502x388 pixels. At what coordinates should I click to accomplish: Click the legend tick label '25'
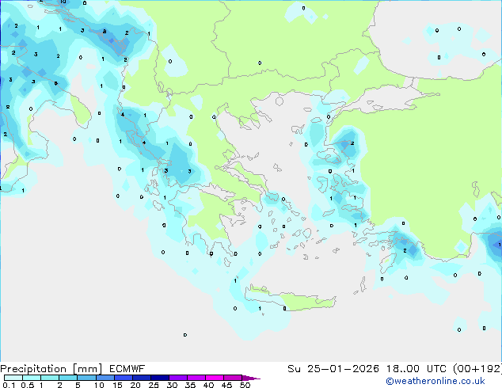[x=154, y=385]
